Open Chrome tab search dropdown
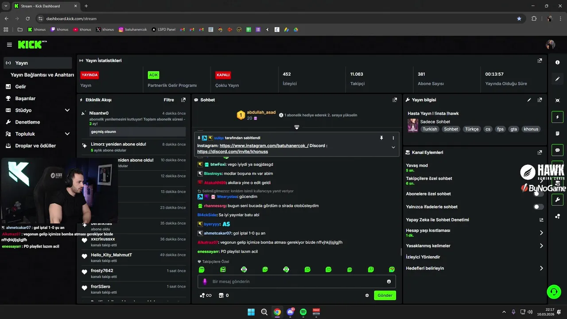Screen dimensions: 567x319 coord(6,6)
